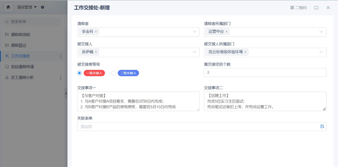Image resolution: width=338 pixels, height=167 pixels.
Task: Click the 需交接项目个数 number field
Action: 265,73
